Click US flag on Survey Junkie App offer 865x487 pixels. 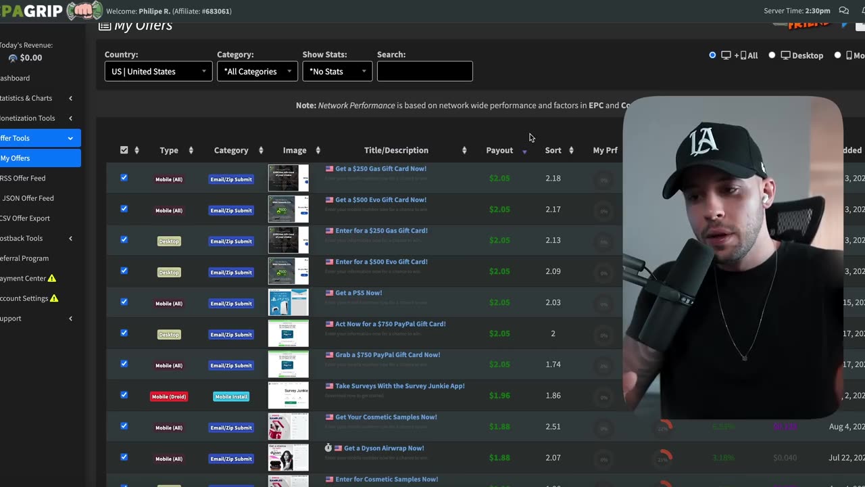click(x=330, y=386)
